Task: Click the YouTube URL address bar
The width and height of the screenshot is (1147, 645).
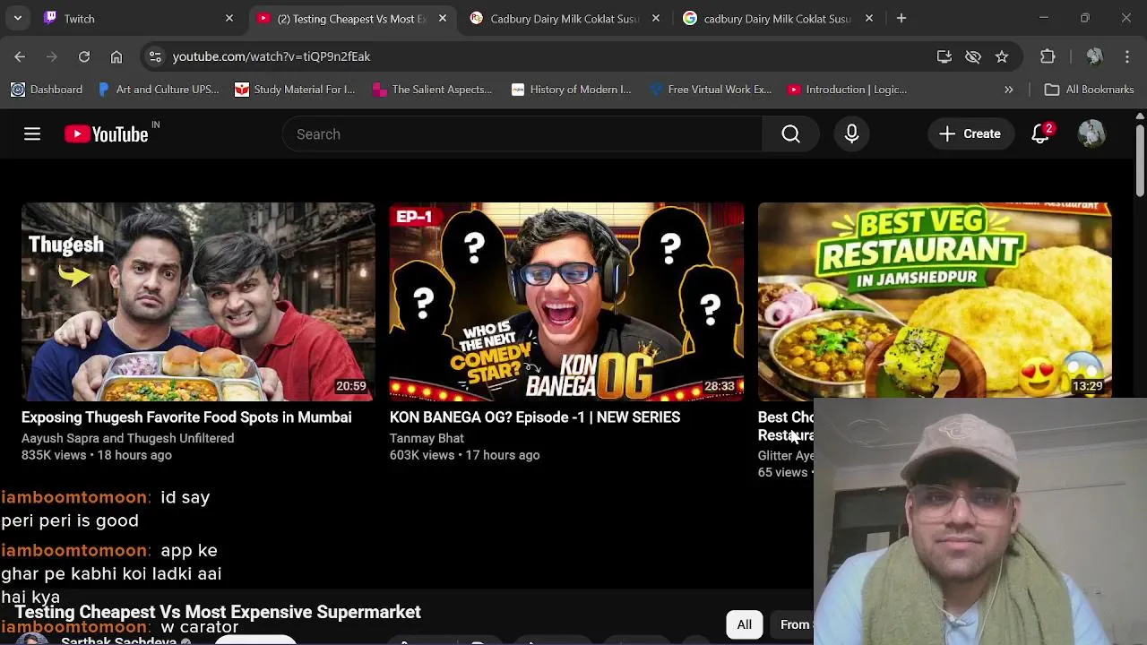Action: (x=538, y=56)
